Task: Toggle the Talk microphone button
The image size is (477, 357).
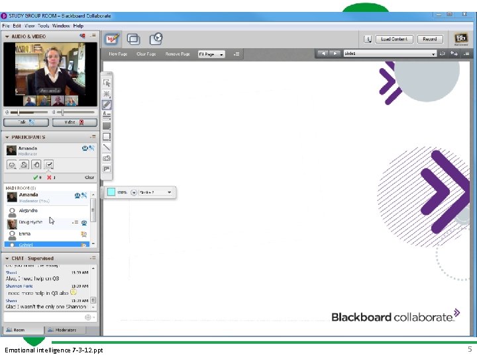Action: 26,122
